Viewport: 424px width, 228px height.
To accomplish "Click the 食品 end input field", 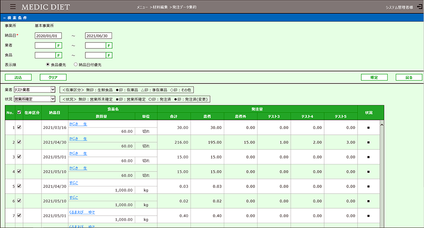I will pyautogui.click(x=96, y=55).
